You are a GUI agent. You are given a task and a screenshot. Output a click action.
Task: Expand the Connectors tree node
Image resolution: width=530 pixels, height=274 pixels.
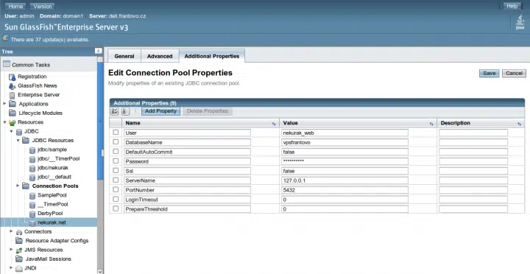[x=11, y=231]
